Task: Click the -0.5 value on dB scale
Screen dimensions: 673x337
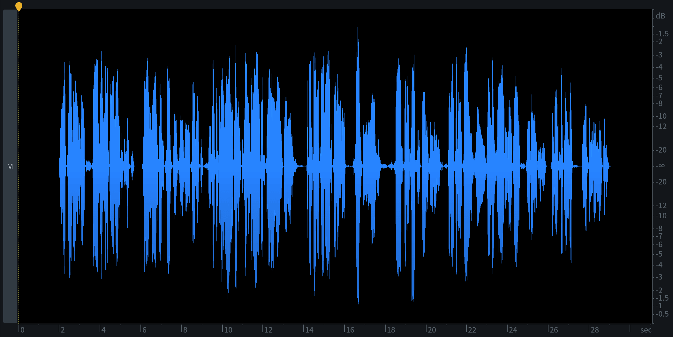Action: (662, 314)
